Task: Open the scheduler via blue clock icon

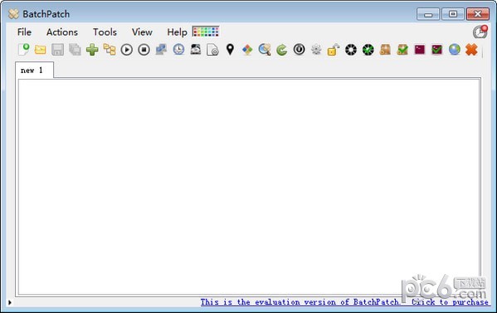Action: [178, 50]
